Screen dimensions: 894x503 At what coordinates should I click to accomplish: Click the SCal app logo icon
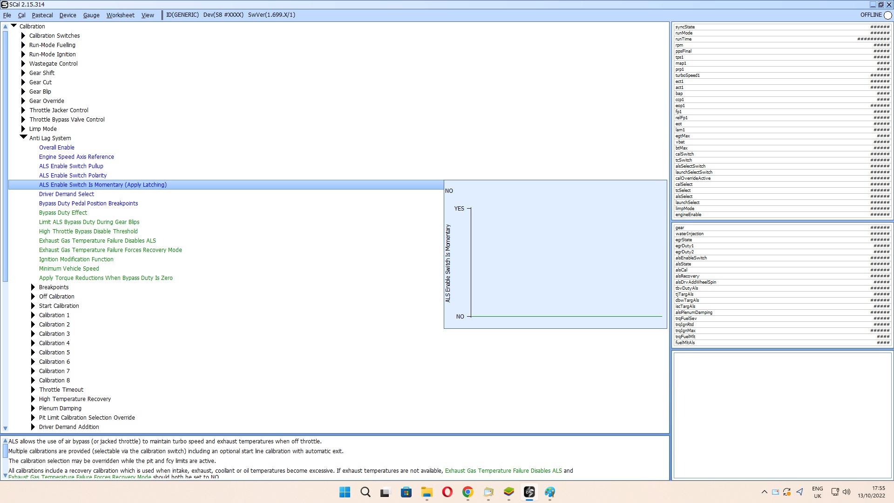tap(4, 5)
